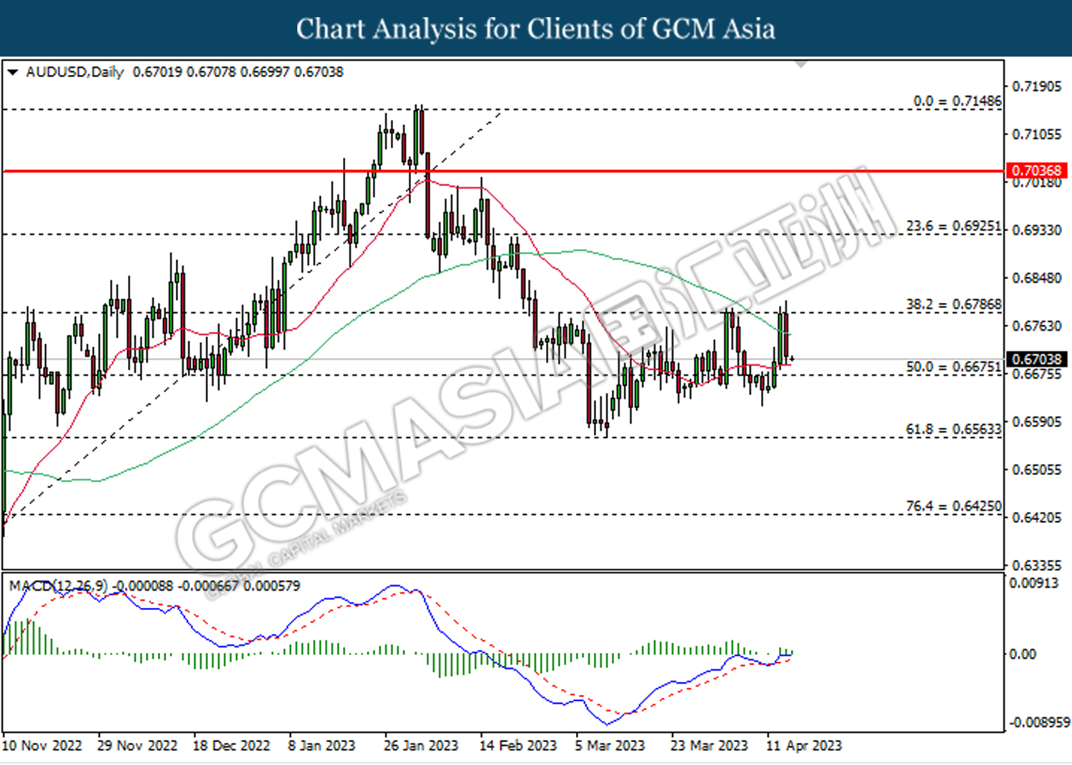Click the red 0.70368 price label

[x=1036, y=171]
